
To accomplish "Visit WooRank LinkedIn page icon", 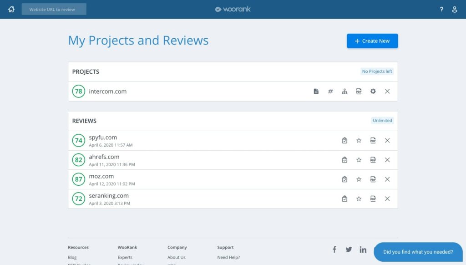I will point(363,250).
